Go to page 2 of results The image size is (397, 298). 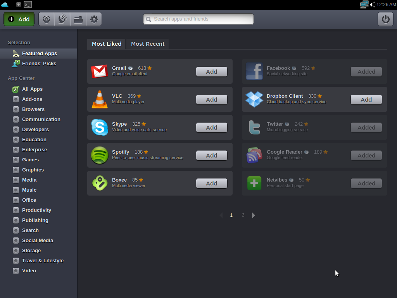tap(243, 215)
